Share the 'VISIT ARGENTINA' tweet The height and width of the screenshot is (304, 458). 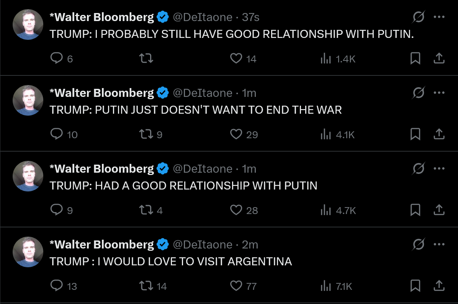pos(439,286)
